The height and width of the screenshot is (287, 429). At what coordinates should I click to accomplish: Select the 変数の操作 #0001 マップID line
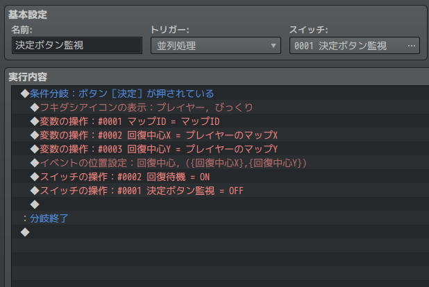[220, 121]
